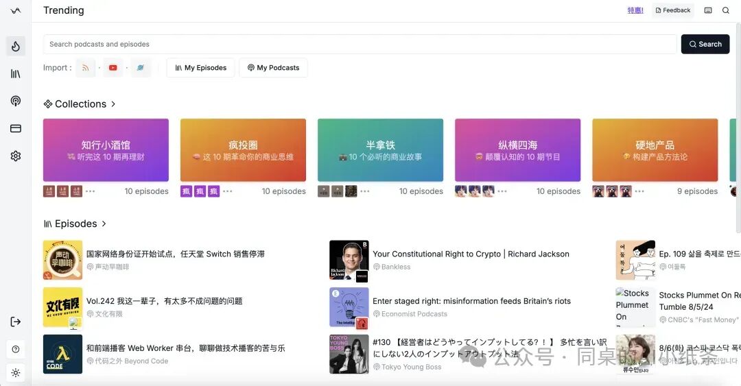Click the logout icon in the sidebar
Viewport: 741px width, 386px height.
coord(16,322)
